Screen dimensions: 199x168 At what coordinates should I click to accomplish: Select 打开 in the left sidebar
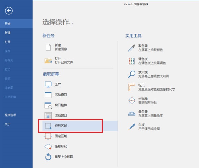(8, 42)
